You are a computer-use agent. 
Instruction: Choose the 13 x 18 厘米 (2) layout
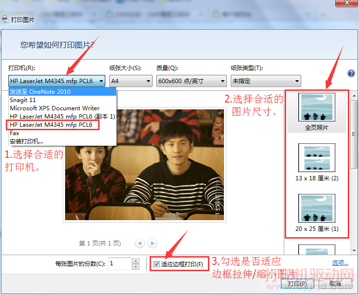coord(317,162)
